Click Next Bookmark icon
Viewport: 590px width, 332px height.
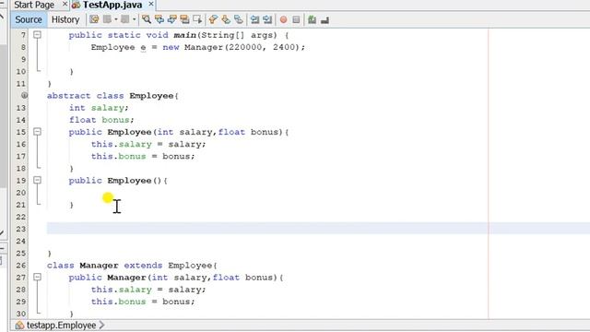226,19
